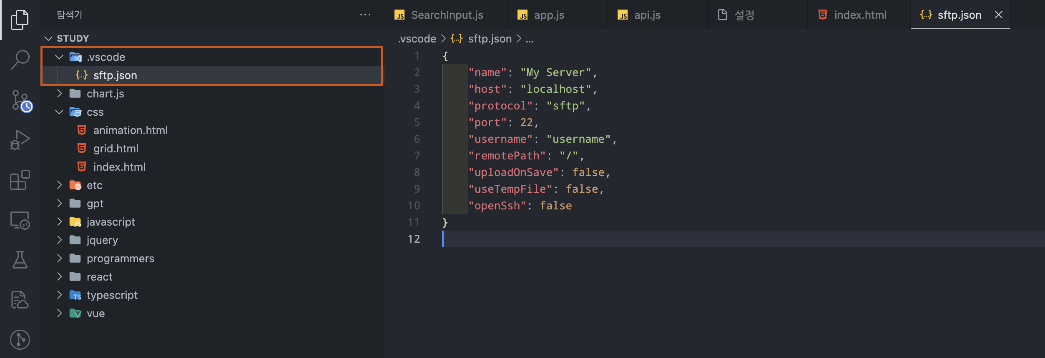Click the "openSsh" key in editor
This screenshot has height=358, width=1045.
[497, 206]
